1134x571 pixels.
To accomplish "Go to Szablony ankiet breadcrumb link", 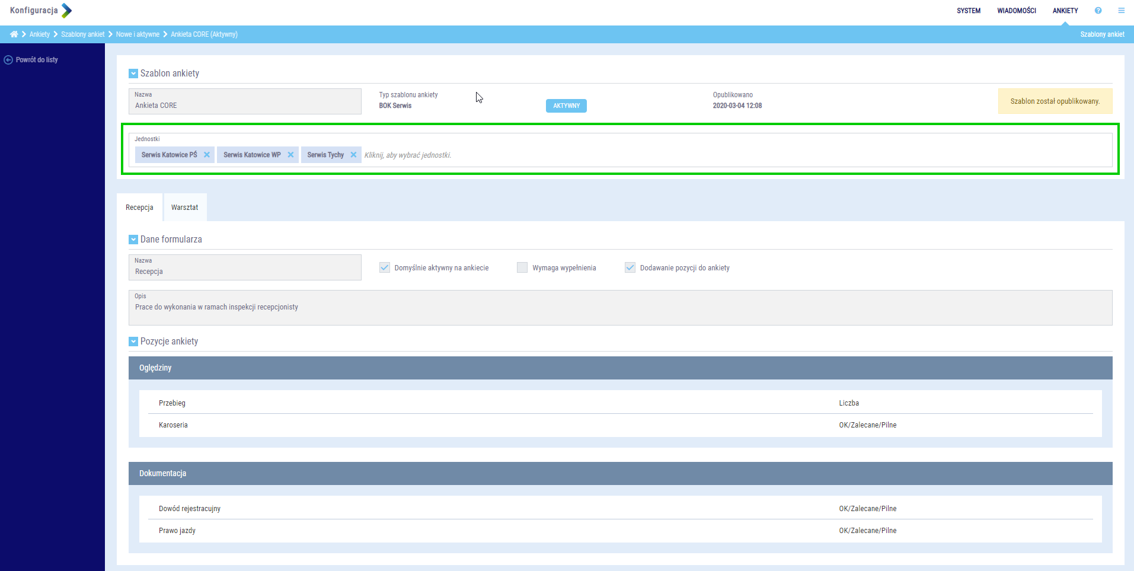I will point(82,34).
